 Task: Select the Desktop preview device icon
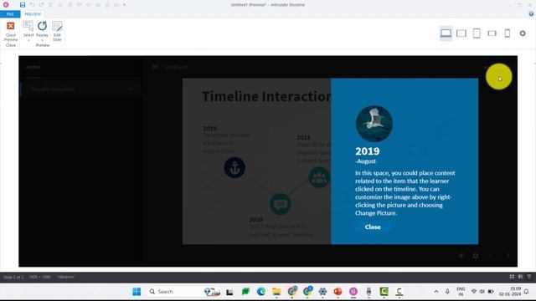click(446, 33)
